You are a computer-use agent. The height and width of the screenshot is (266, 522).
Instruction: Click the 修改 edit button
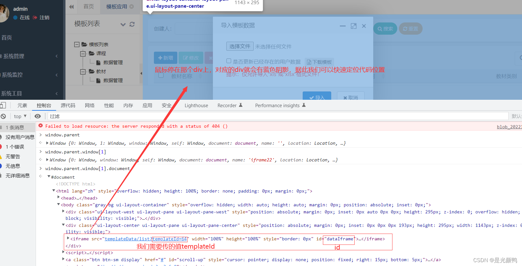191,58
